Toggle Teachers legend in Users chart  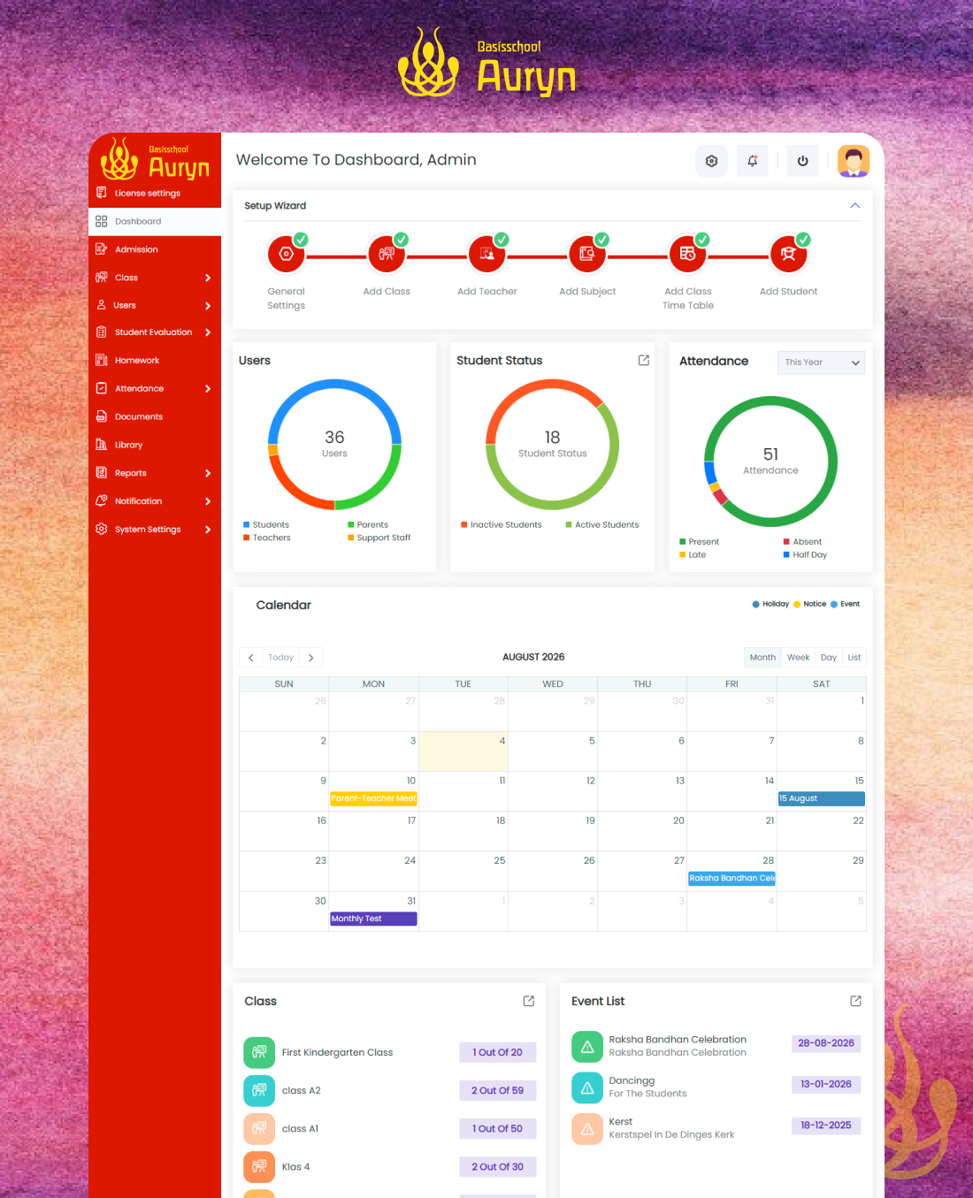pos(267,538)
